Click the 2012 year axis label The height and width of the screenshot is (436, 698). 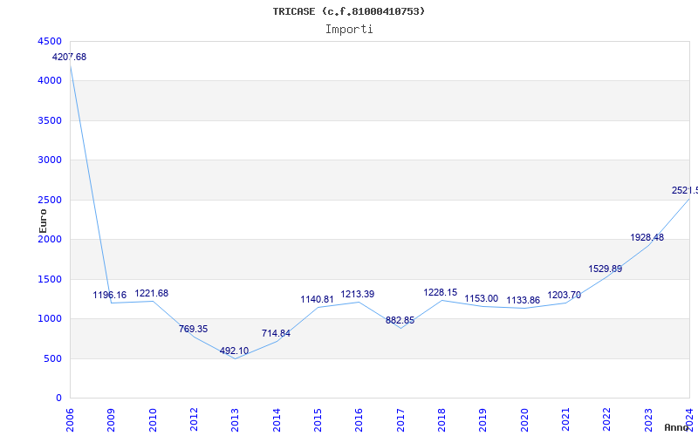tap(194, 419)
